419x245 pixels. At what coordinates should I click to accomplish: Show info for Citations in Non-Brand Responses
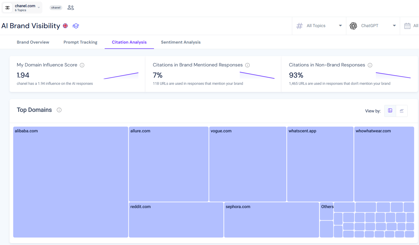(370, 65)
